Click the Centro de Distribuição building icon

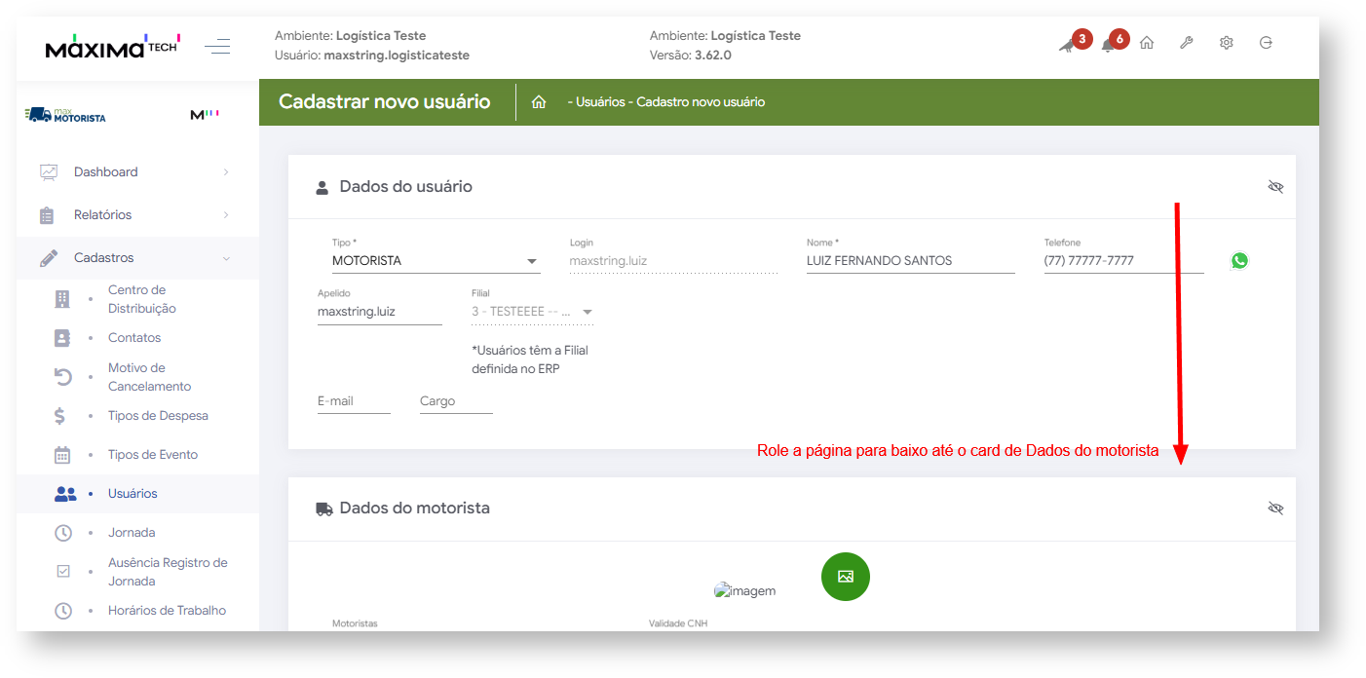click(x=62, y=299)
